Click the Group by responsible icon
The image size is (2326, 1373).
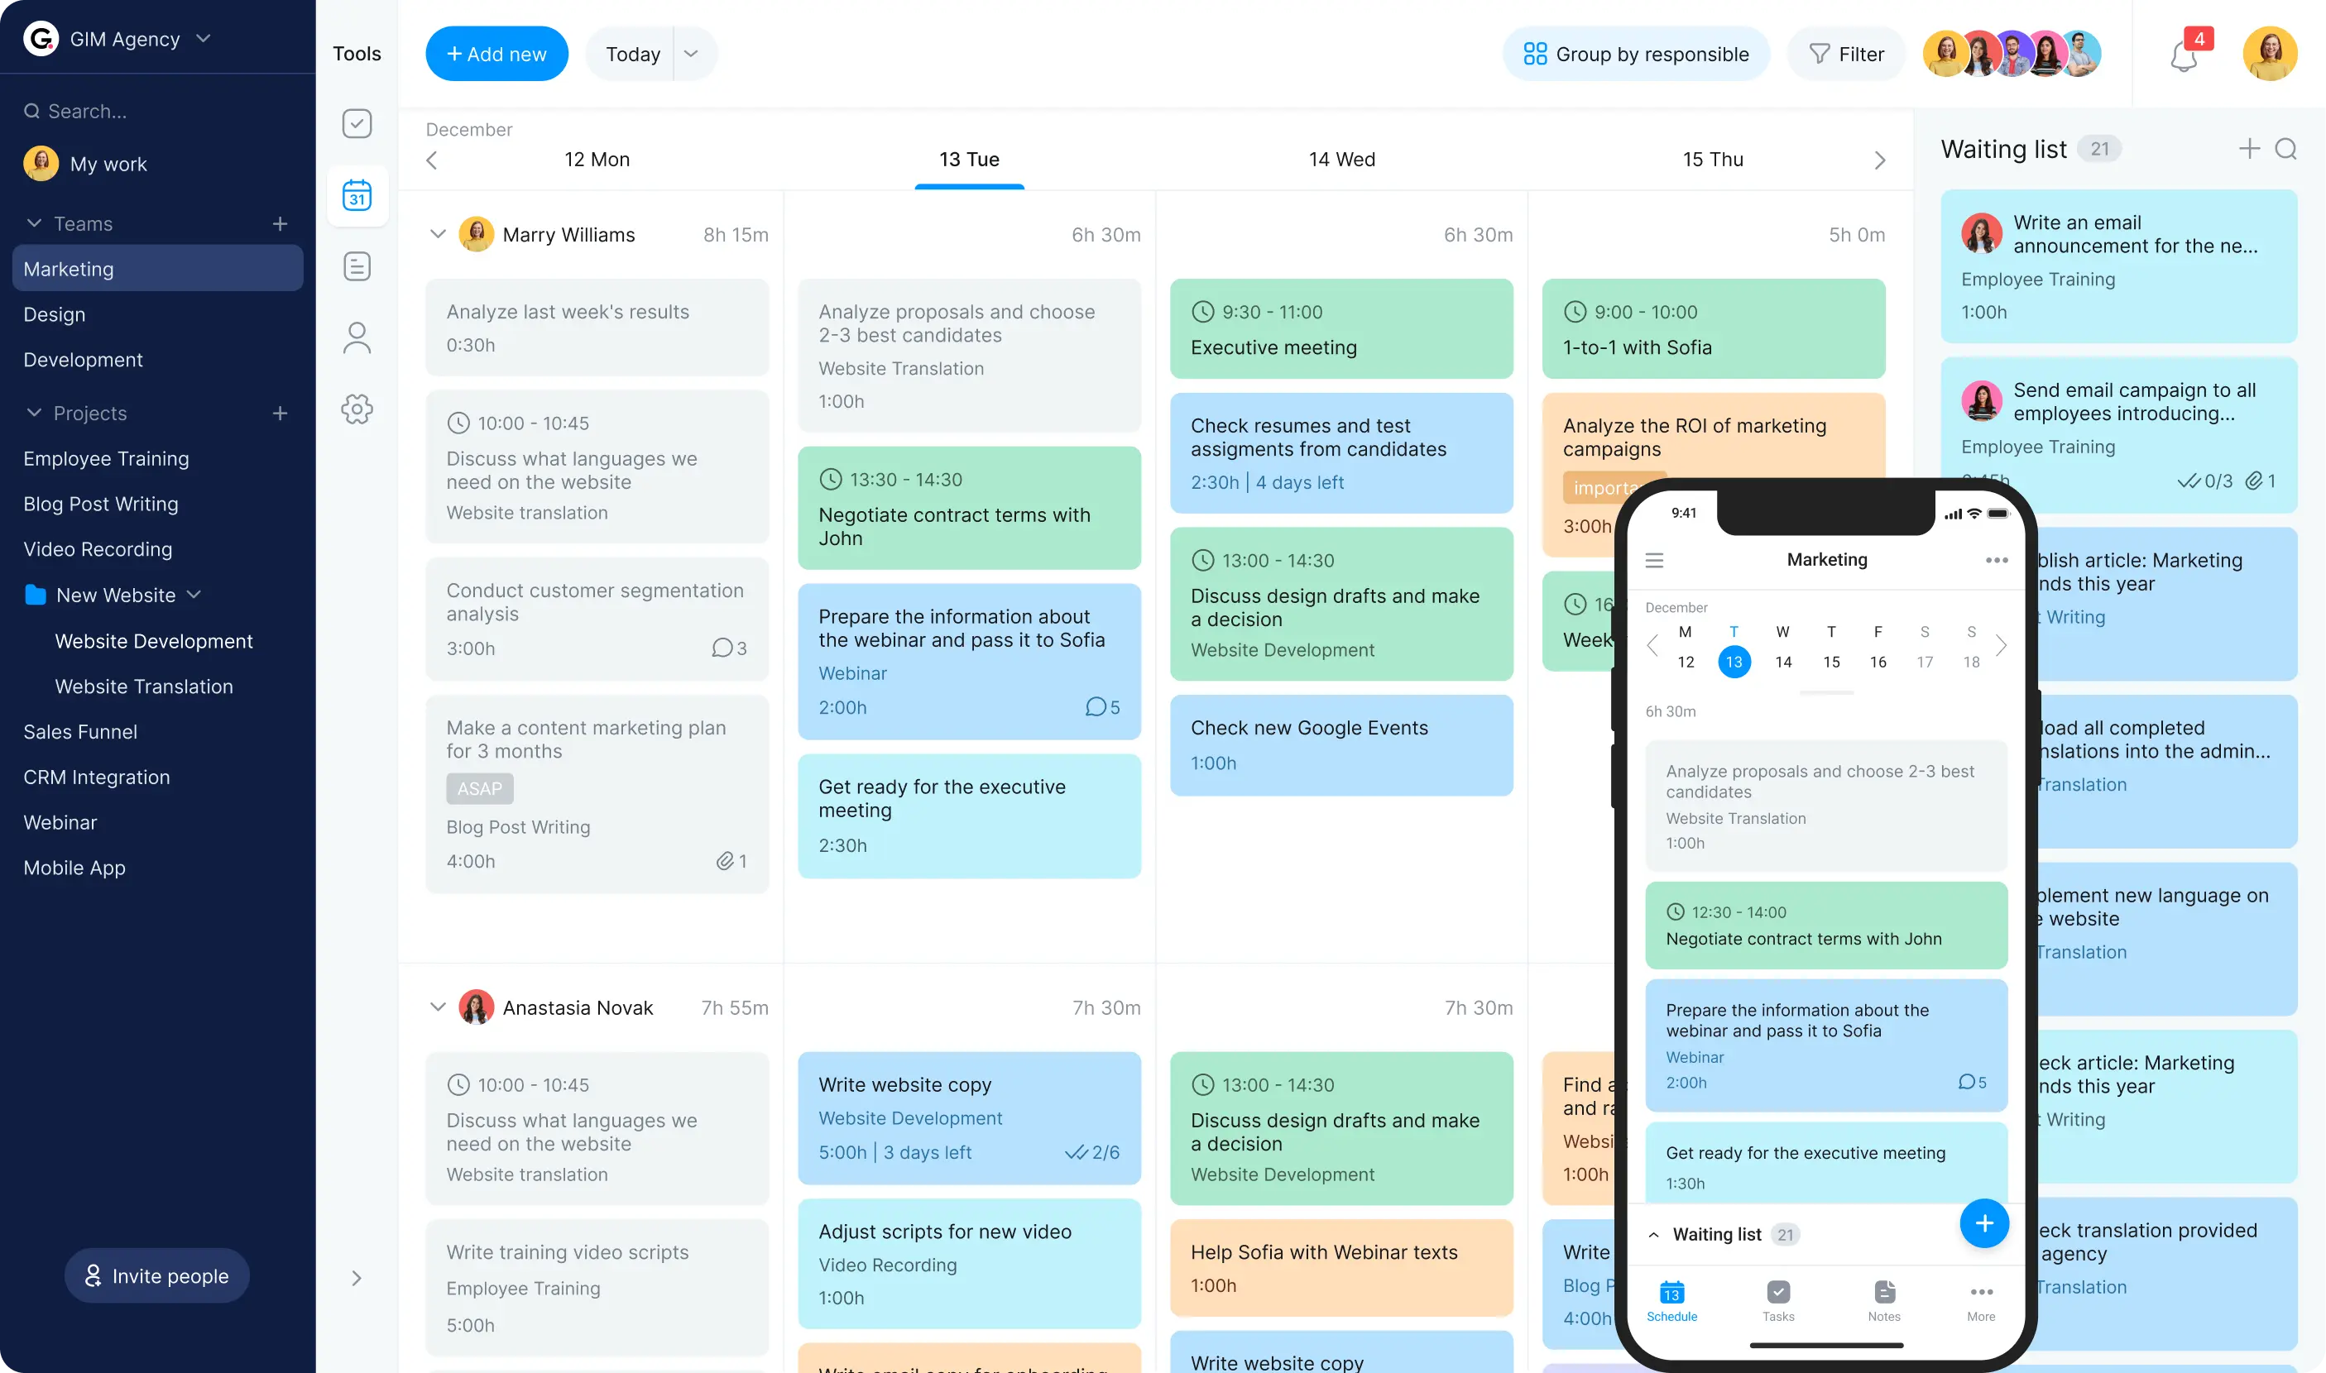coord(1533,54)
